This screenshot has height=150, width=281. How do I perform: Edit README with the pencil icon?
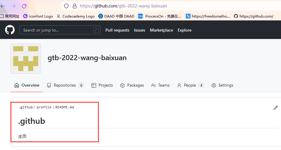point(276,108)
